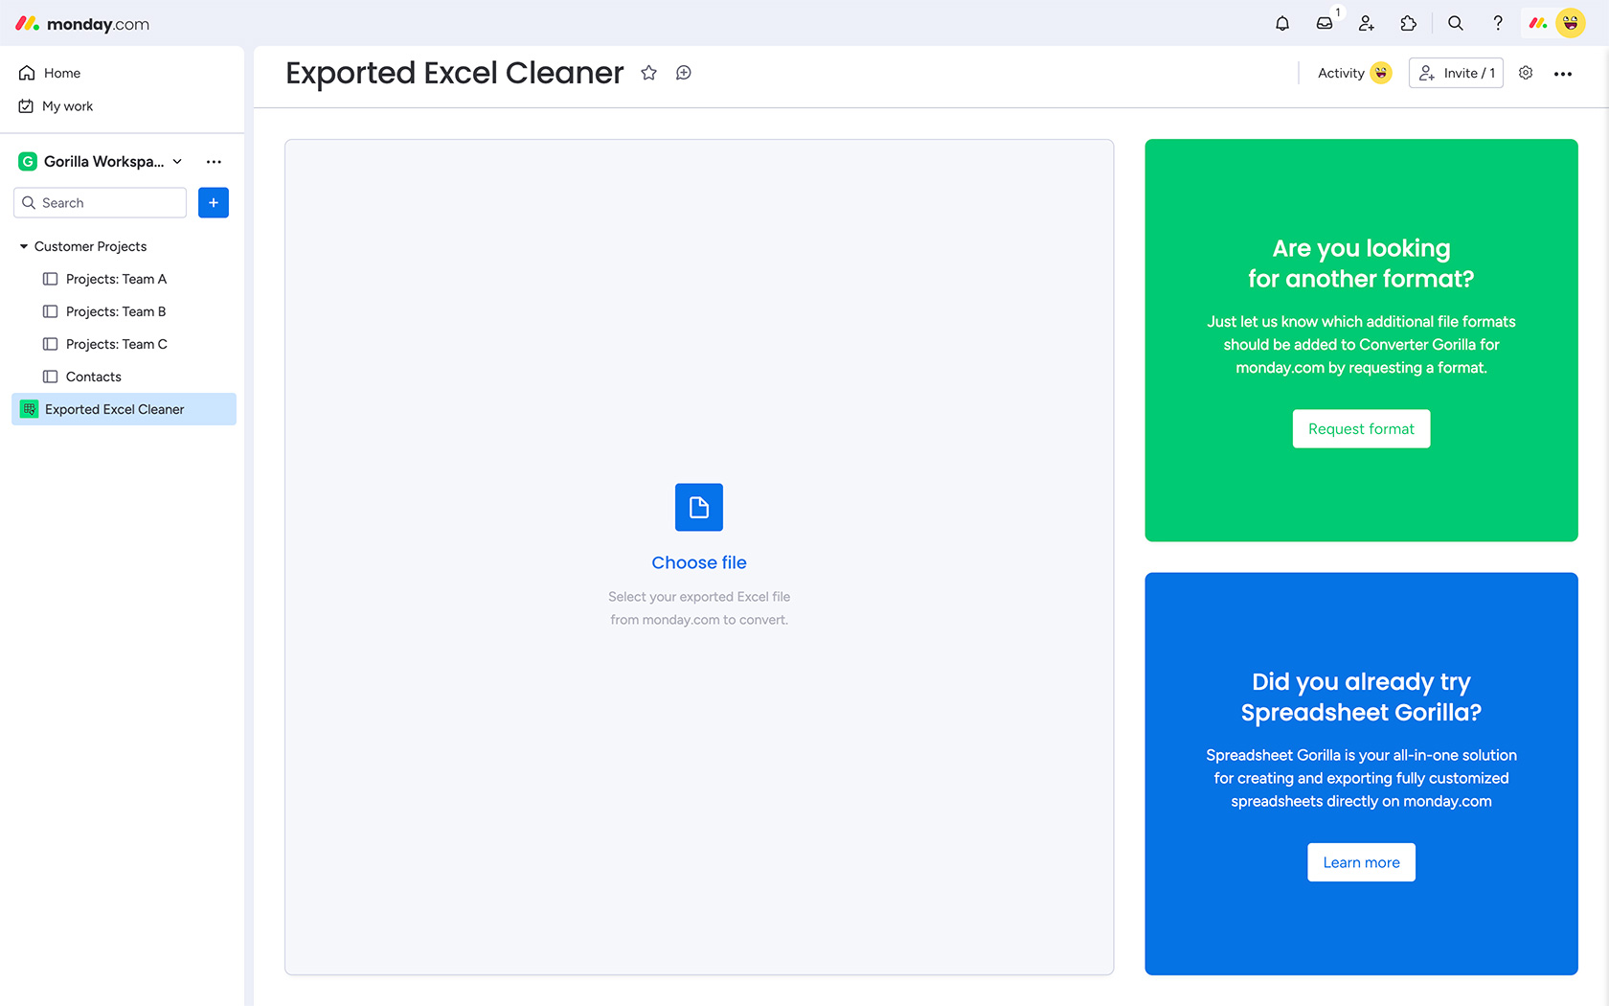Click the Request format button
Screen dimensions: 1609x1006
(x=1361, y=428)
